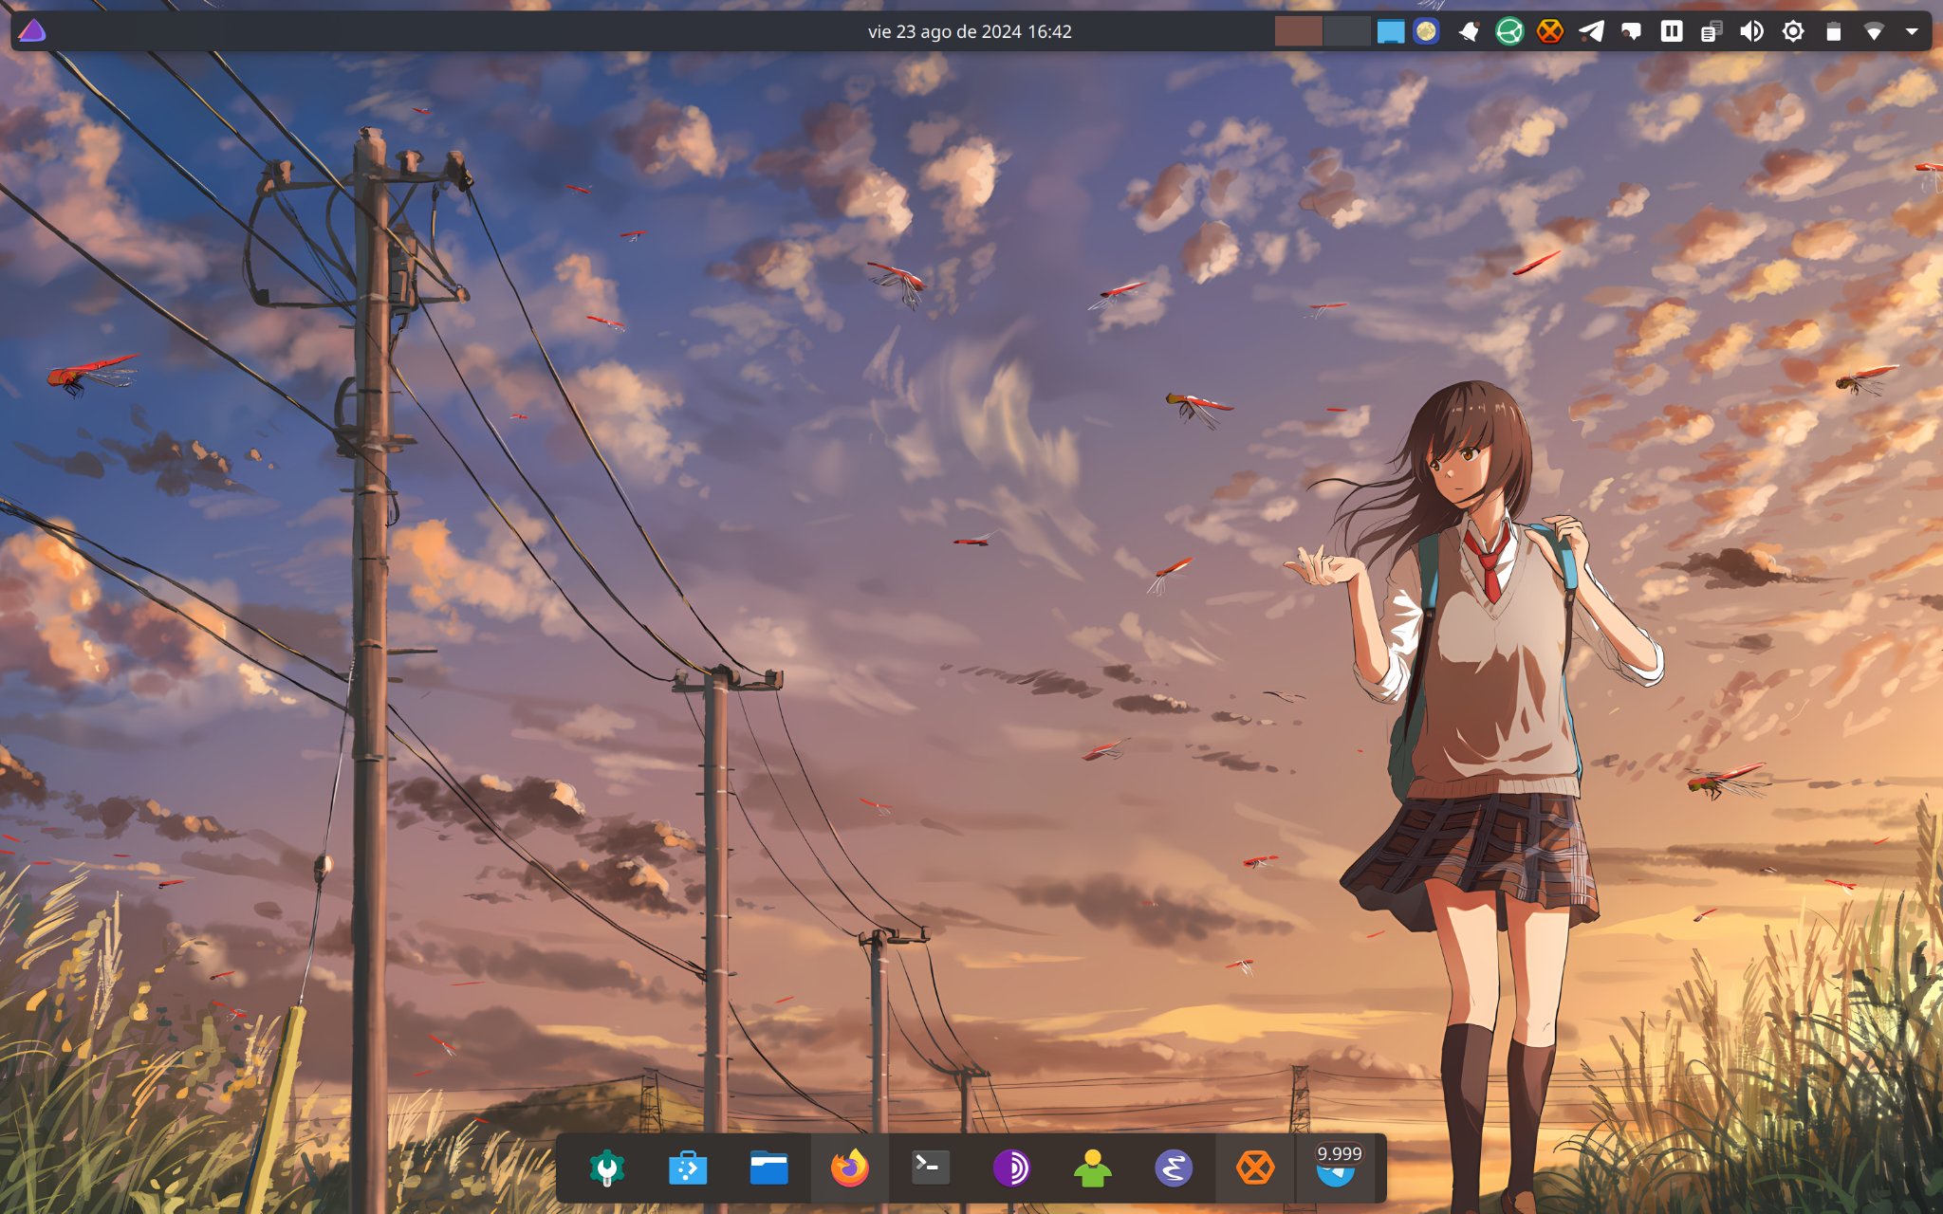Launch Tor Browser from the dock

click(1011, 1168)
